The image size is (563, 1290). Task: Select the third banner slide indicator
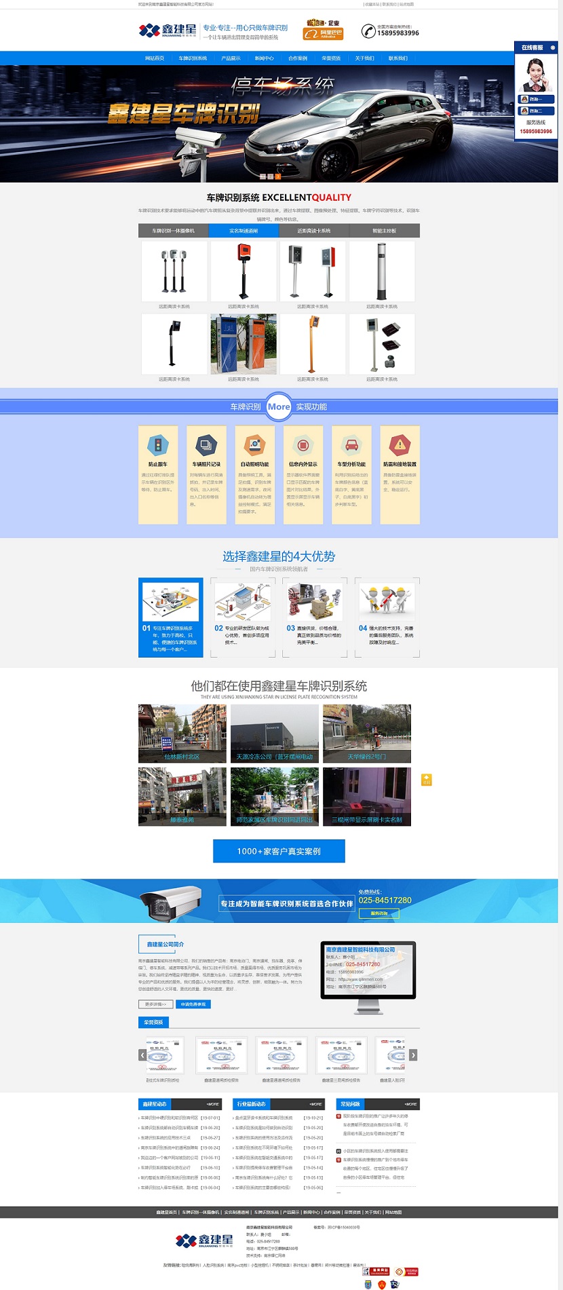[278, 176]
